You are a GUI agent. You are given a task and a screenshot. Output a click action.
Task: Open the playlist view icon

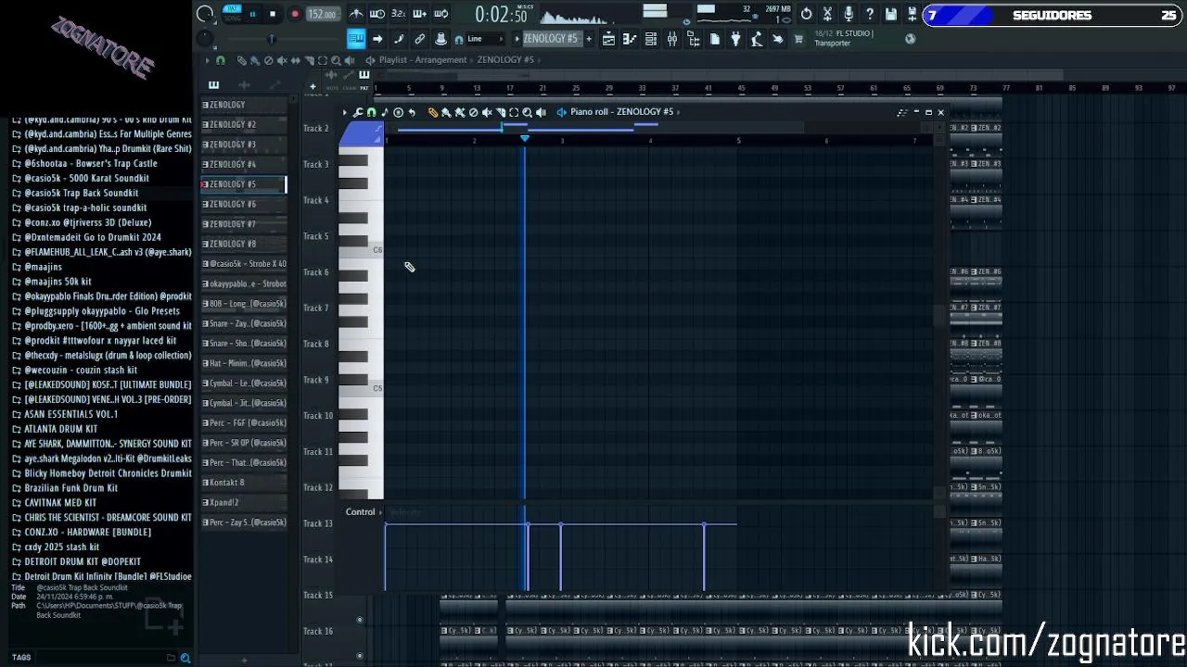point(608,39)
